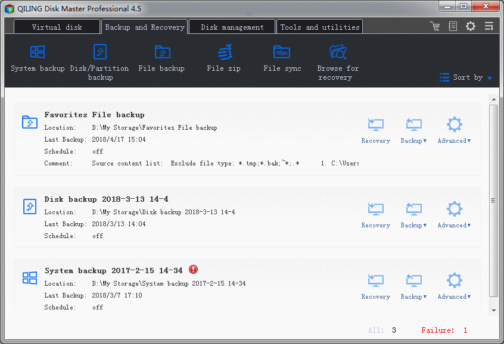
Task: Click the vertical scrollbar thumb
Action: pyautogui.click(x=494, y=201)
